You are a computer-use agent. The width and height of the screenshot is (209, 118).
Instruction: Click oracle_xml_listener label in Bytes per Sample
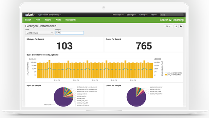click(x=83, y=105)
